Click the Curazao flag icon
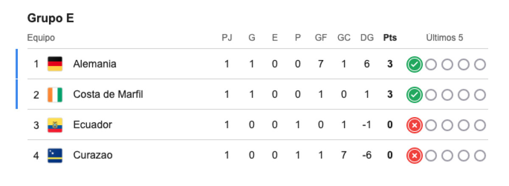 [x=55, y=155]
